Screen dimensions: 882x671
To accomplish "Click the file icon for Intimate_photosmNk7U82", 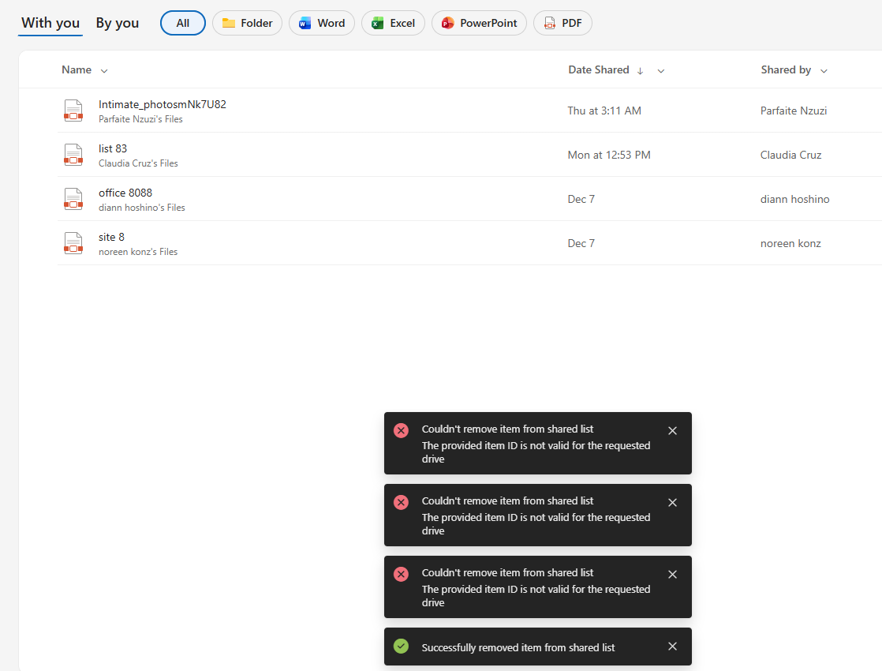I will tap(73, 111).
